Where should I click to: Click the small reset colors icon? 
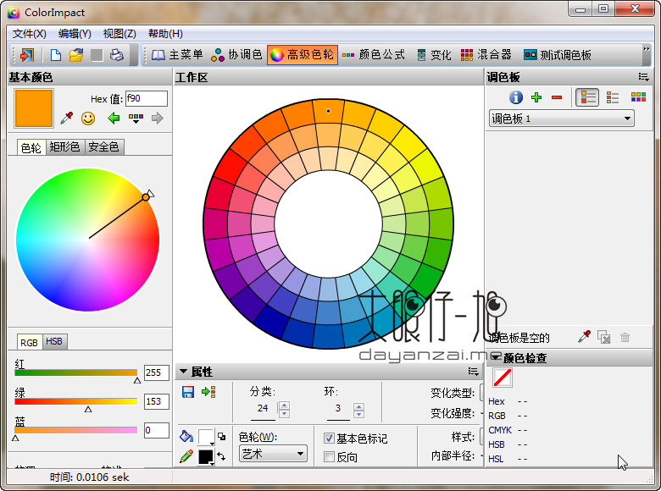222,436
